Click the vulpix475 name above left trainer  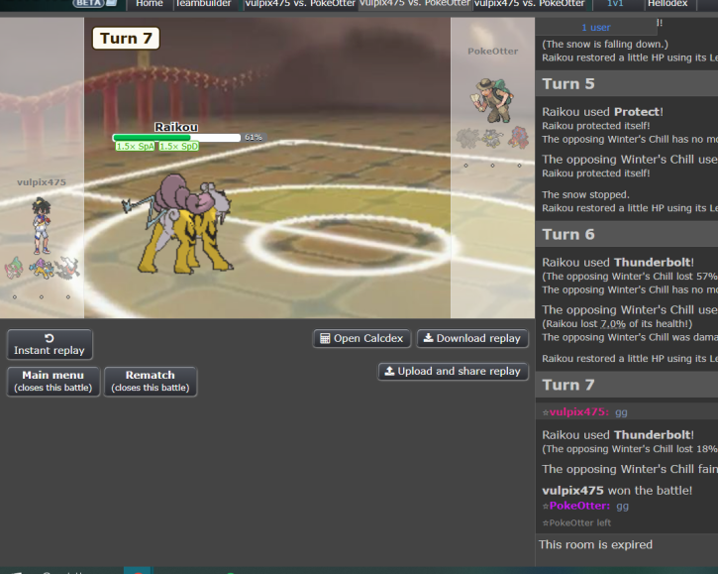42,182
